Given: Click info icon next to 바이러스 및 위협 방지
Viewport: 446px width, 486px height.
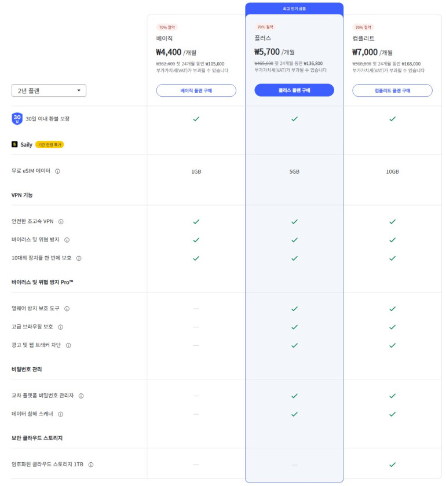Looking at the screenshot, I should click(67, 240).
